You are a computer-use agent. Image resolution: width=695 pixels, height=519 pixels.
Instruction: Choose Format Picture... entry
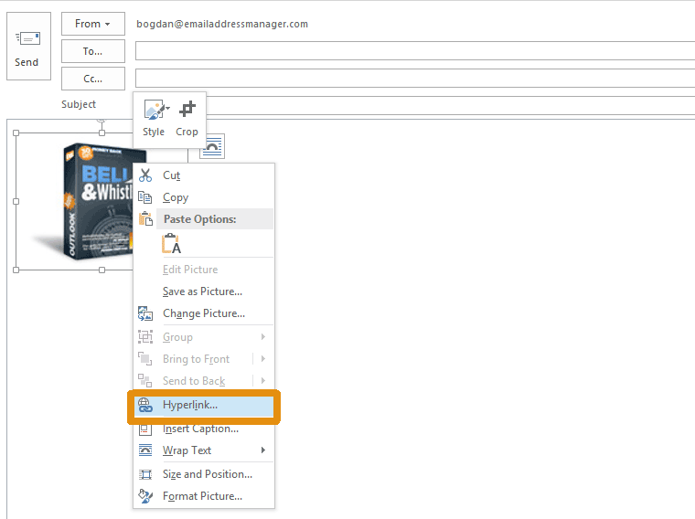[202, 496]
